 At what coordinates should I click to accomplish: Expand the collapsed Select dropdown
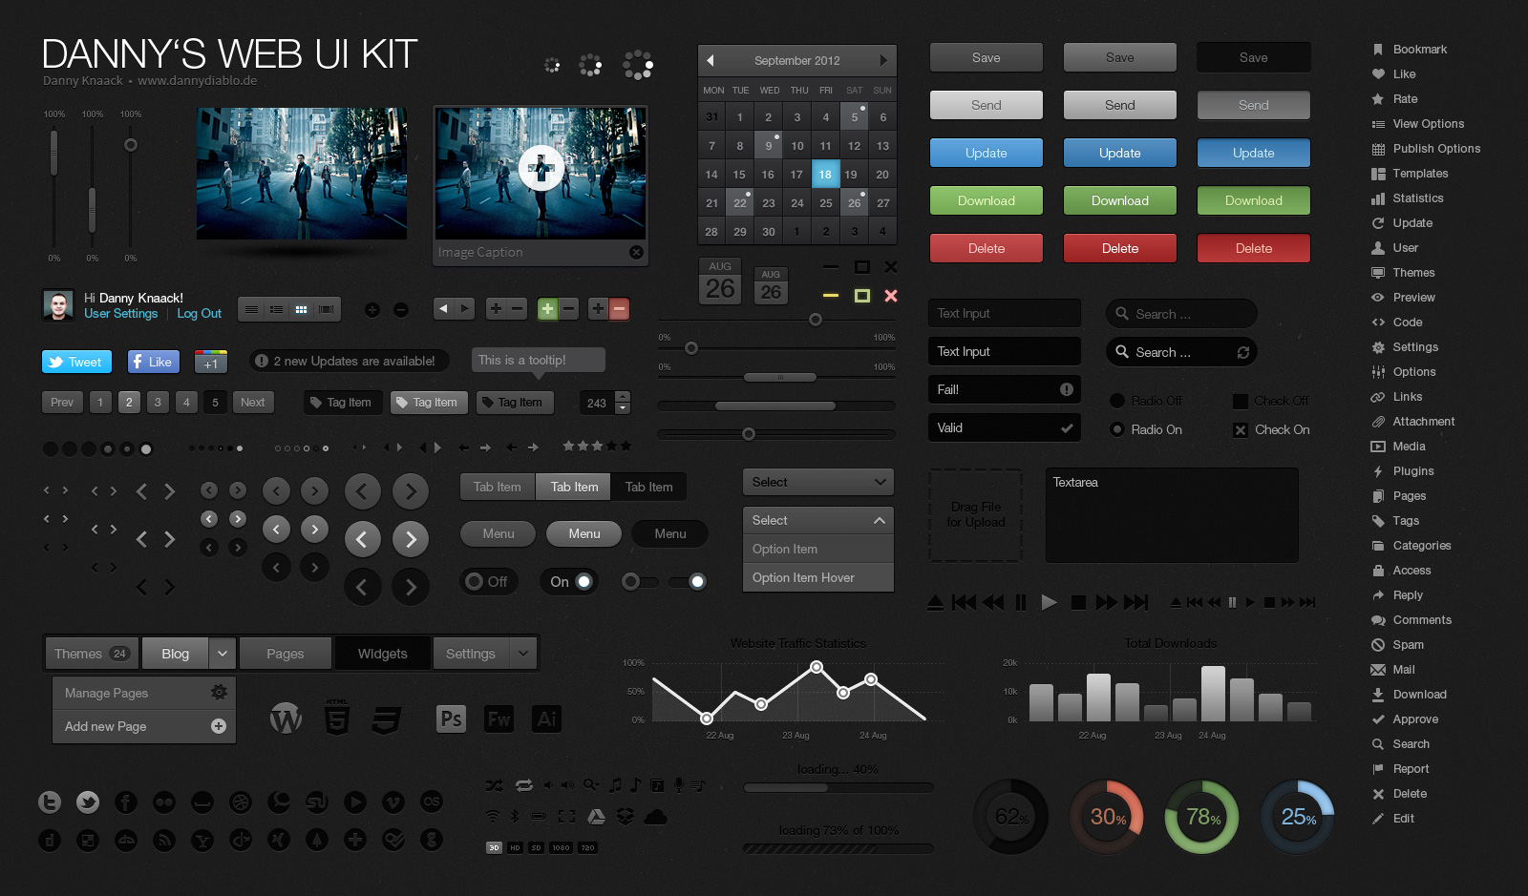click(817, 482)
